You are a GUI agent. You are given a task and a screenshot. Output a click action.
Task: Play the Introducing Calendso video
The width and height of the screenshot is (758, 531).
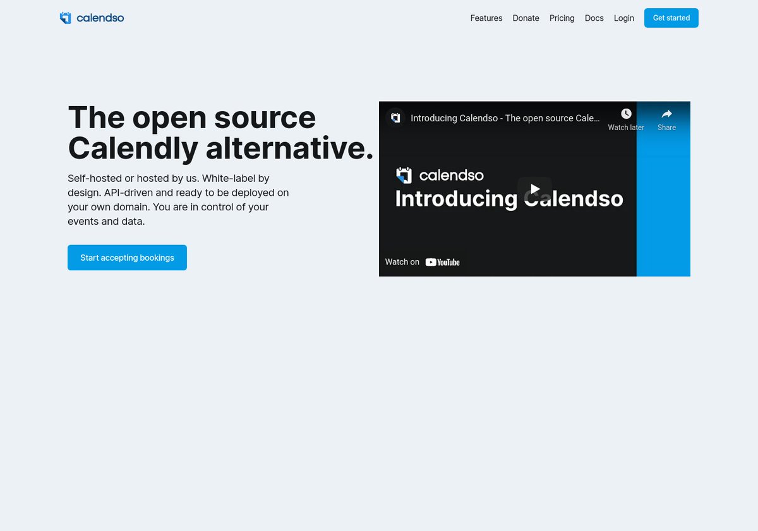pyautogui.click(x=534, y=189)
